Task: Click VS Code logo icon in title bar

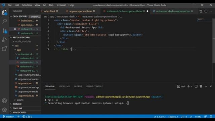Action: [3, 5]
